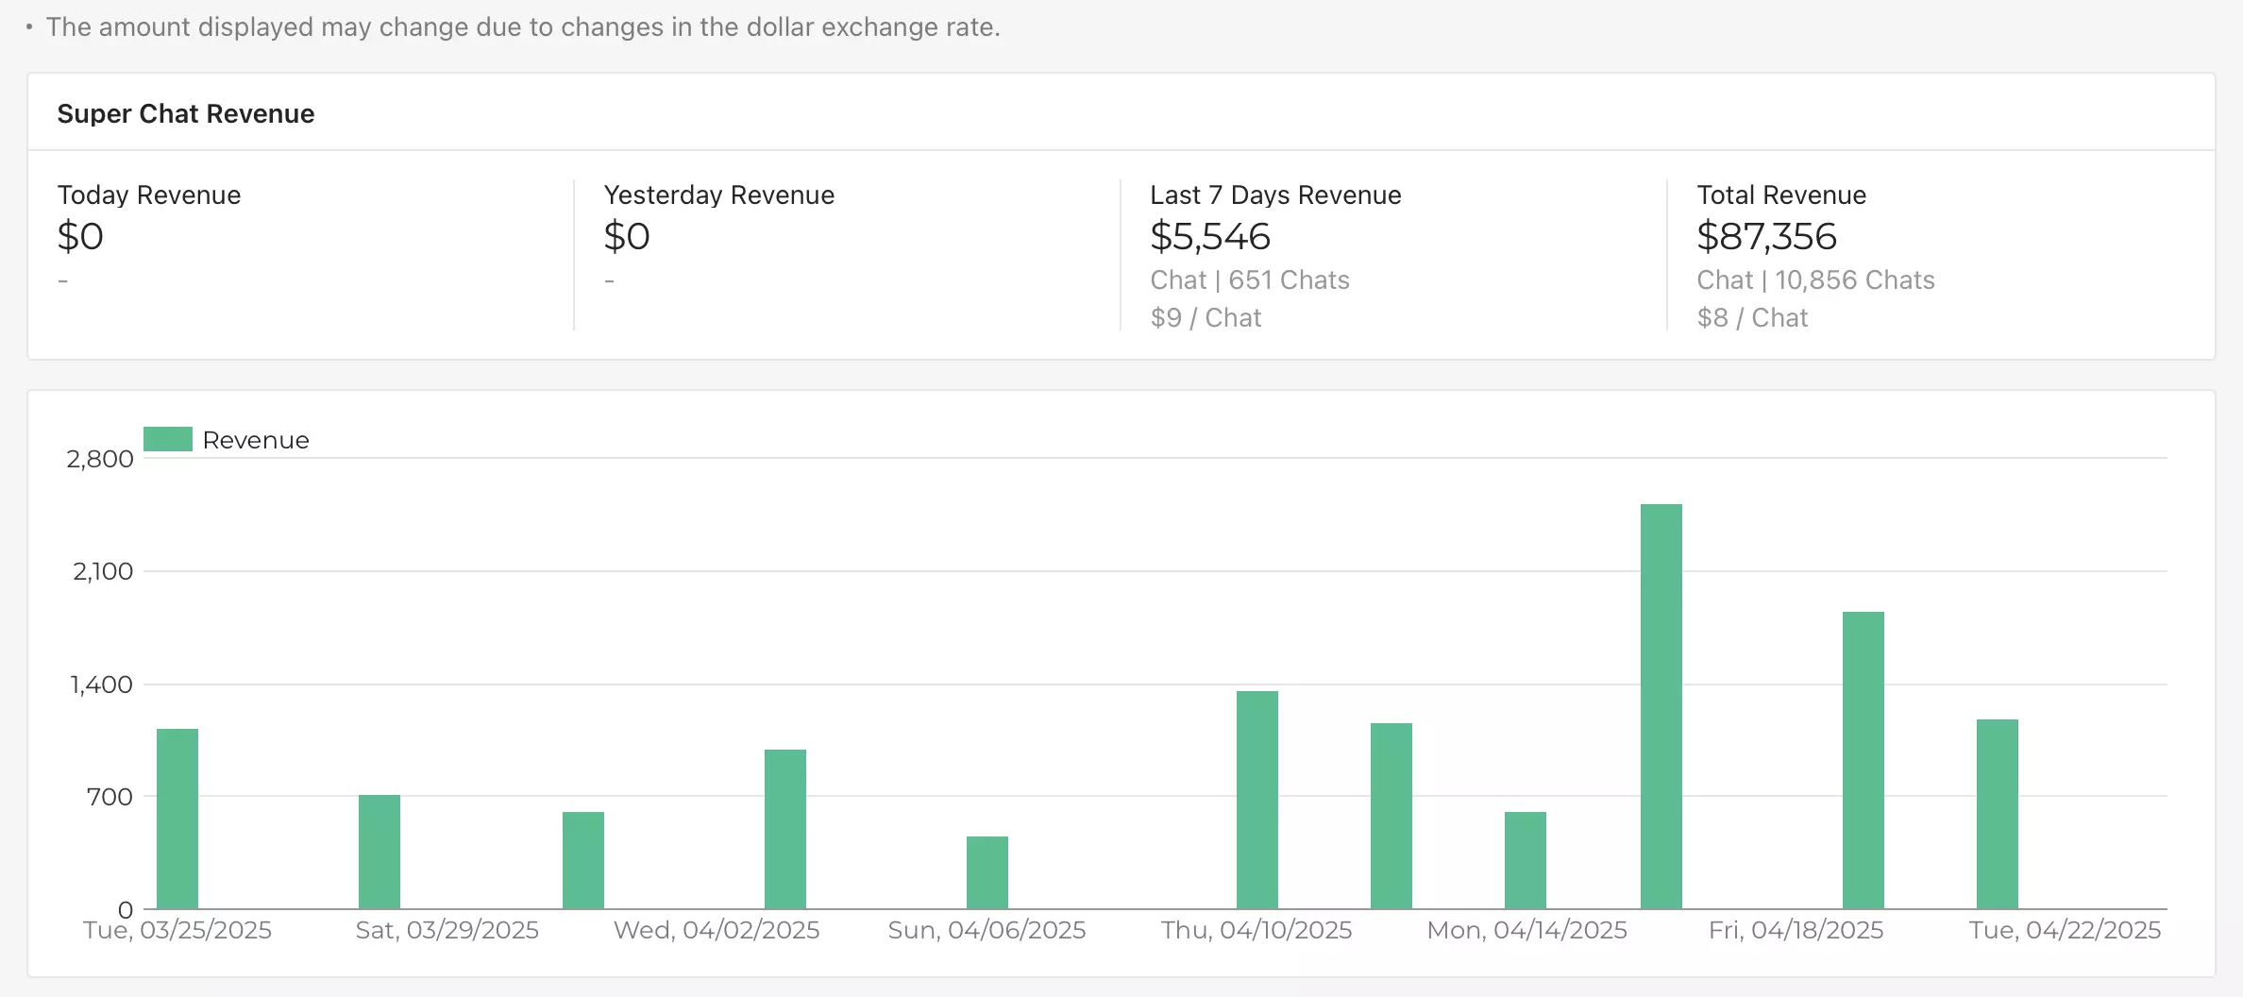The image size is (2243, 997).
Task: Click the dollar exchange rate notice text
Action: [x=523, y=26]
